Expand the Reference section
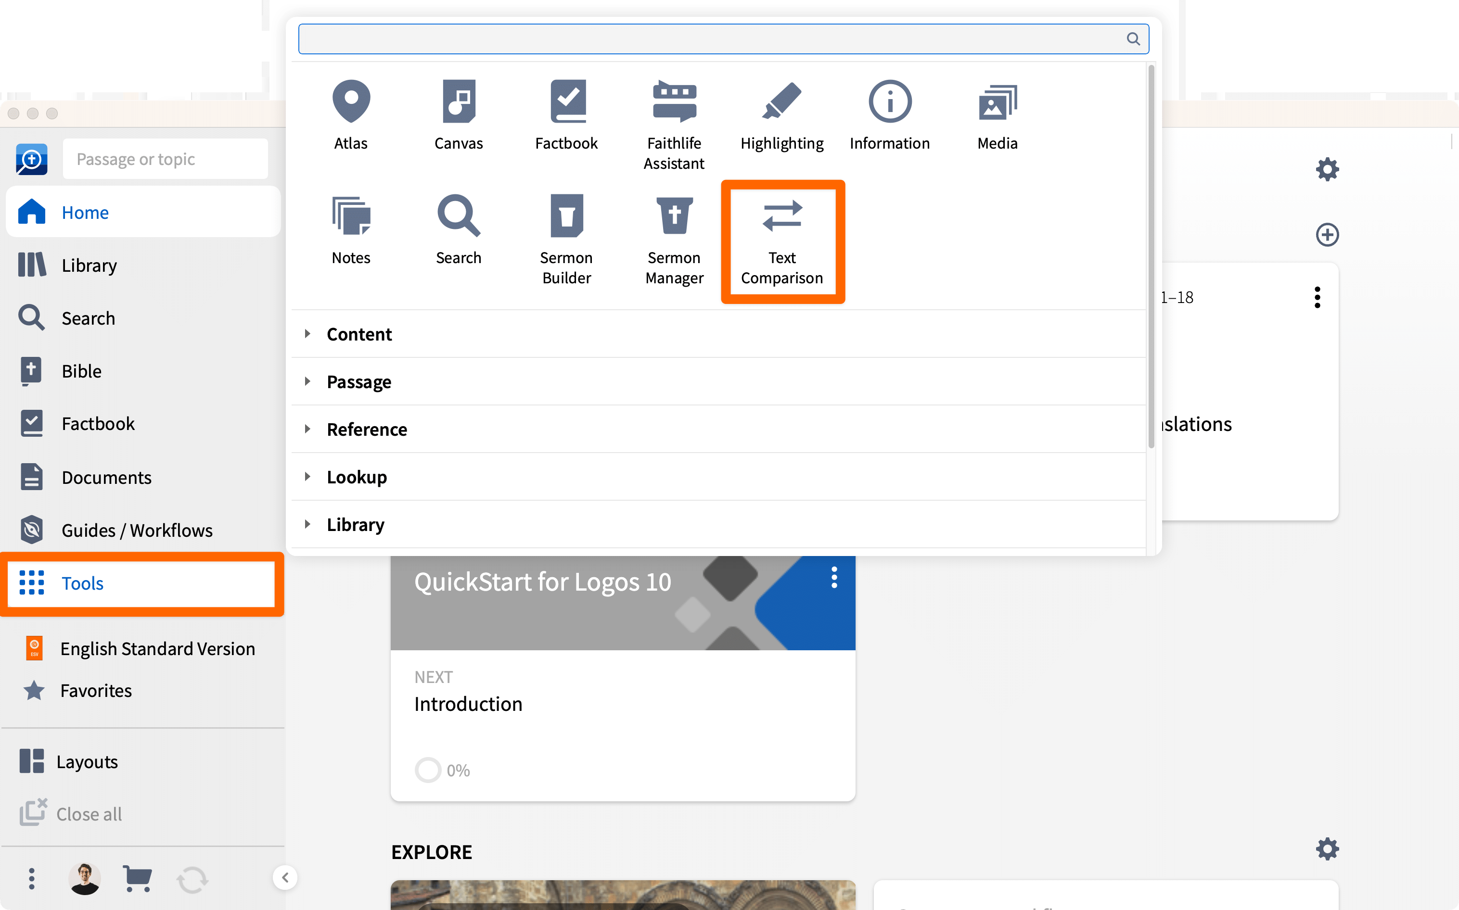Image resolution: width=1459 pixels, height=910 pixels. pos(718,429)
